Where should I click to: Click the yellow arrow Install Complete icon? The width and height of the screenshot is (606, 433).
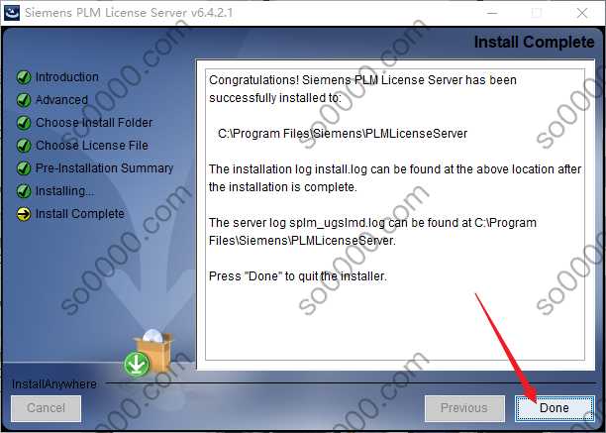click(x=24, y=214)
